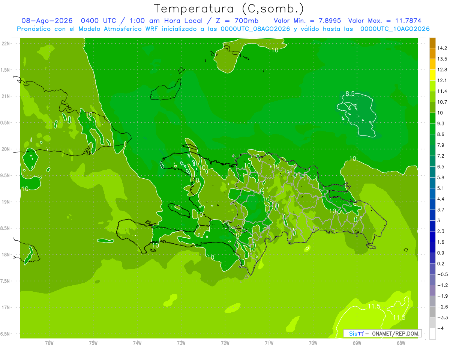The height and width of the screenshot is (348, 450).
Task: Click the '5.8' colorbar value
Action: [x=441, y=177]
